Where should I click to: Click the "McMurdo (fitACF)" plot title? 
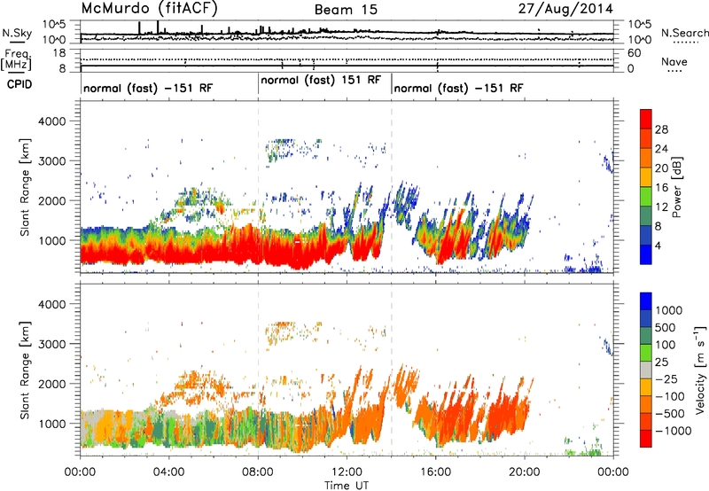click(149, 9)
